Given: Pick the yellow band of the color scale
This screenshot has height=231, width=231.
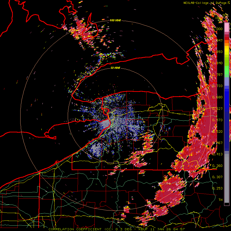Looking at the screenshot, I should click(x=227, y=50).
